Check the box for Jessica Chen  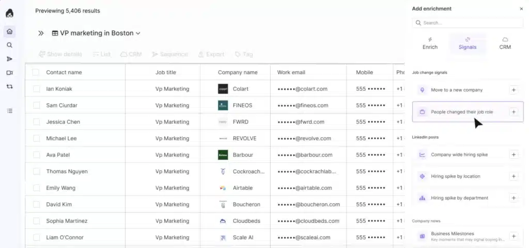[37, 122]
